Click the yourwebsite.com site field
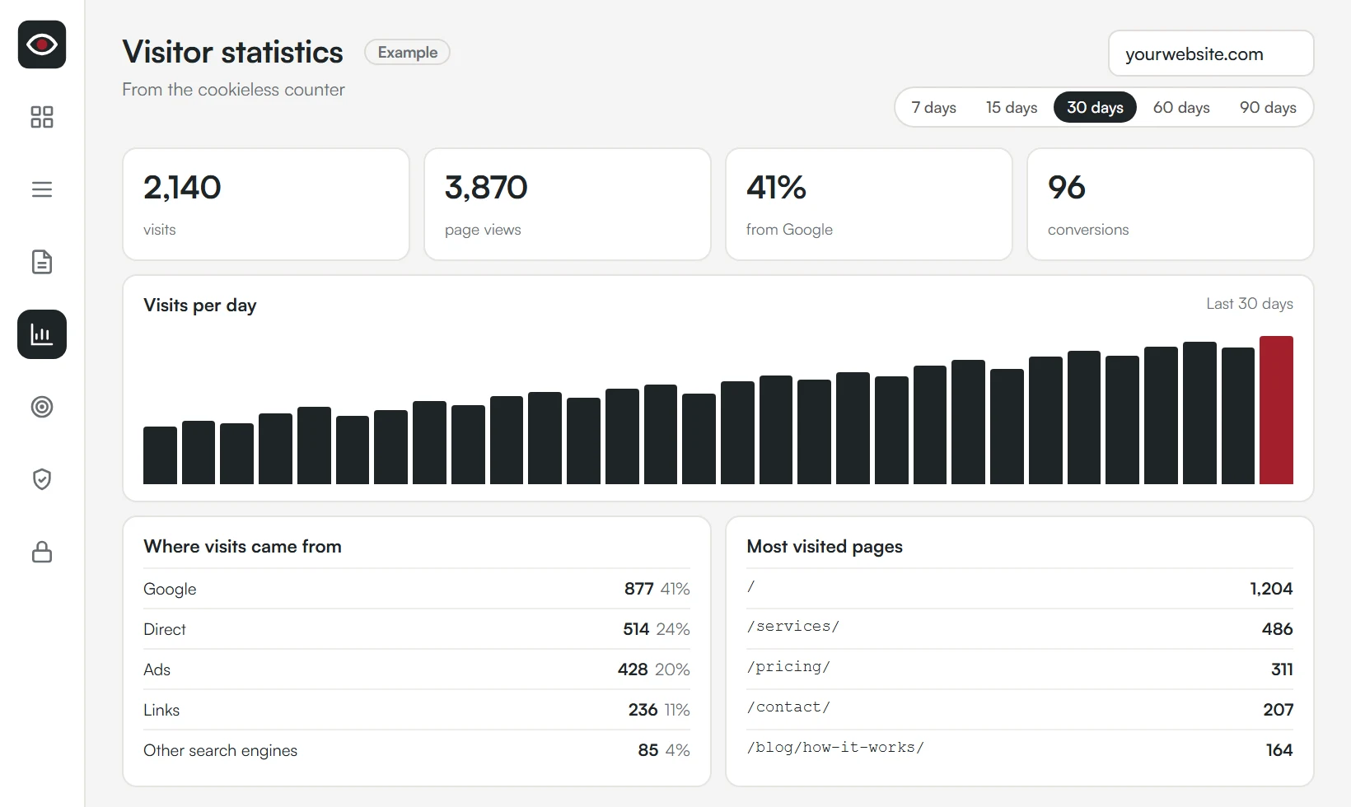Screen dimensions: 1351x807 point(1211,54)
